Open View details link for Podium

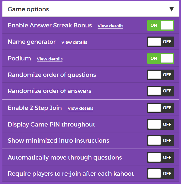50,59
